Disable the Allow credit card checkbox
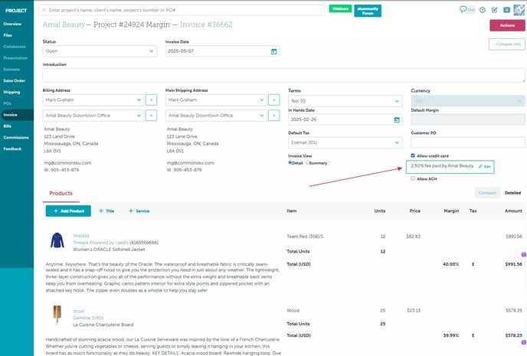The image size is (527, 356). pyautogui.click(x=414, y=155)
